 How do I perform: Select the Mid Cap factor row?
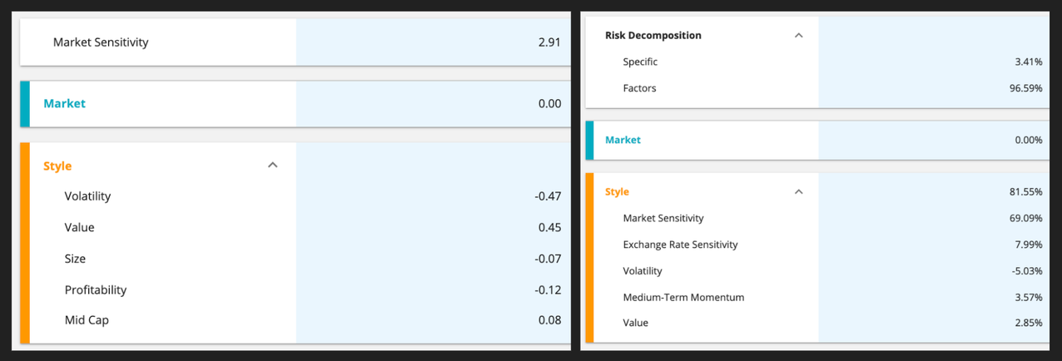[x=87, y=320]
